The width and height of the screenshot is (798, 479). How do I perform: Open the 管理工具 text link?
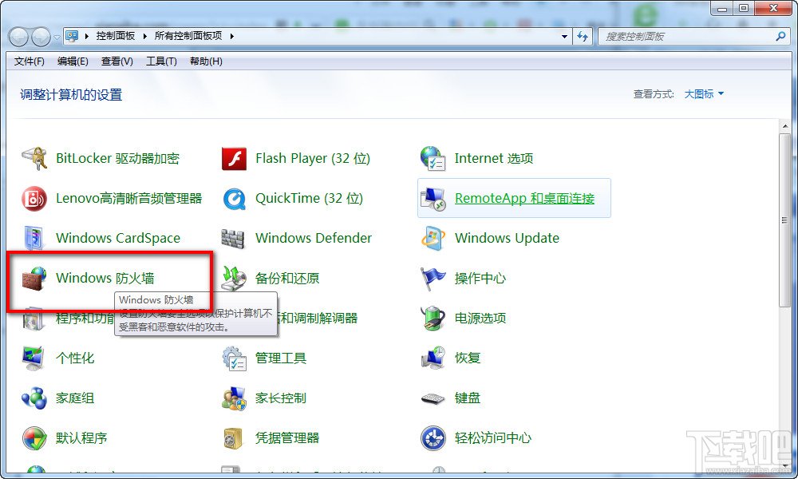[x=280, y=358]
